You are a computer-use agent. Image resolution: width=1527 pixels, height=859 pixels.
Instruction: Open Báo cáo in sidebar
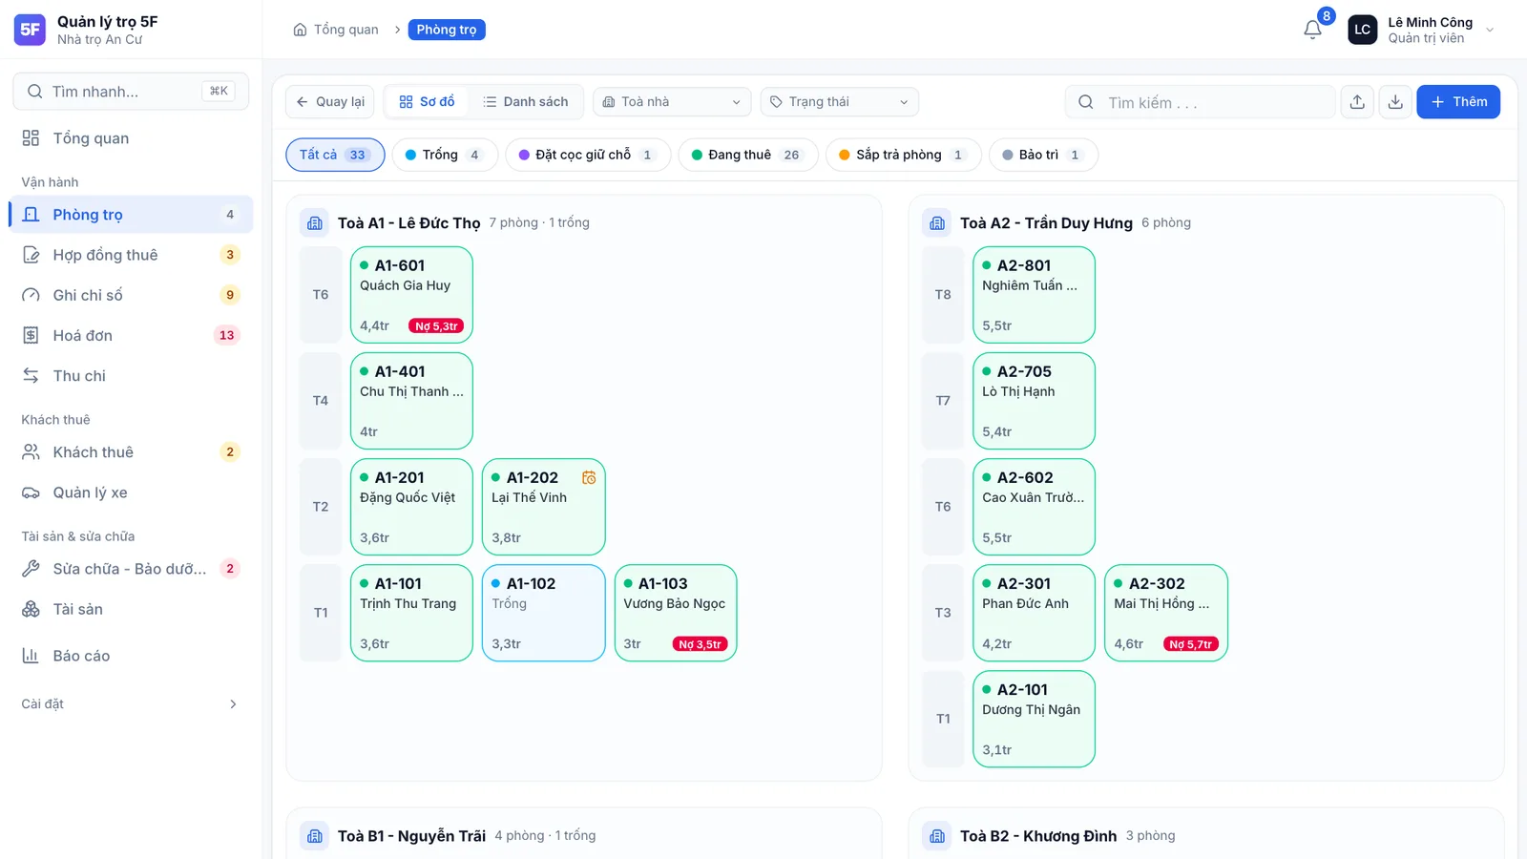pyautogui.click(x=131, y=656)
